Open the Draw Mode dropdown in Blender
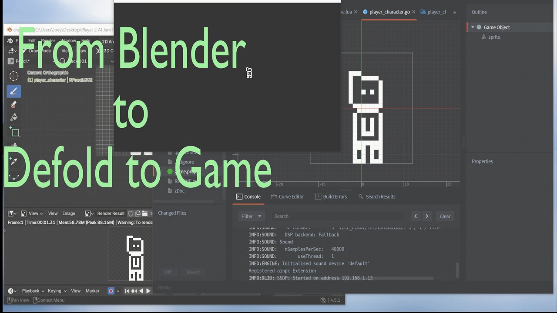 tap(37, 51)
